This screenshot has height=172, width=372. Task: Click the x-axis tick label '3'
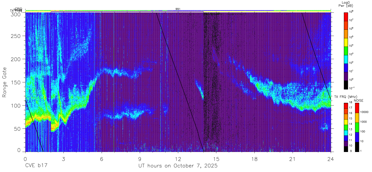(63, 159)
